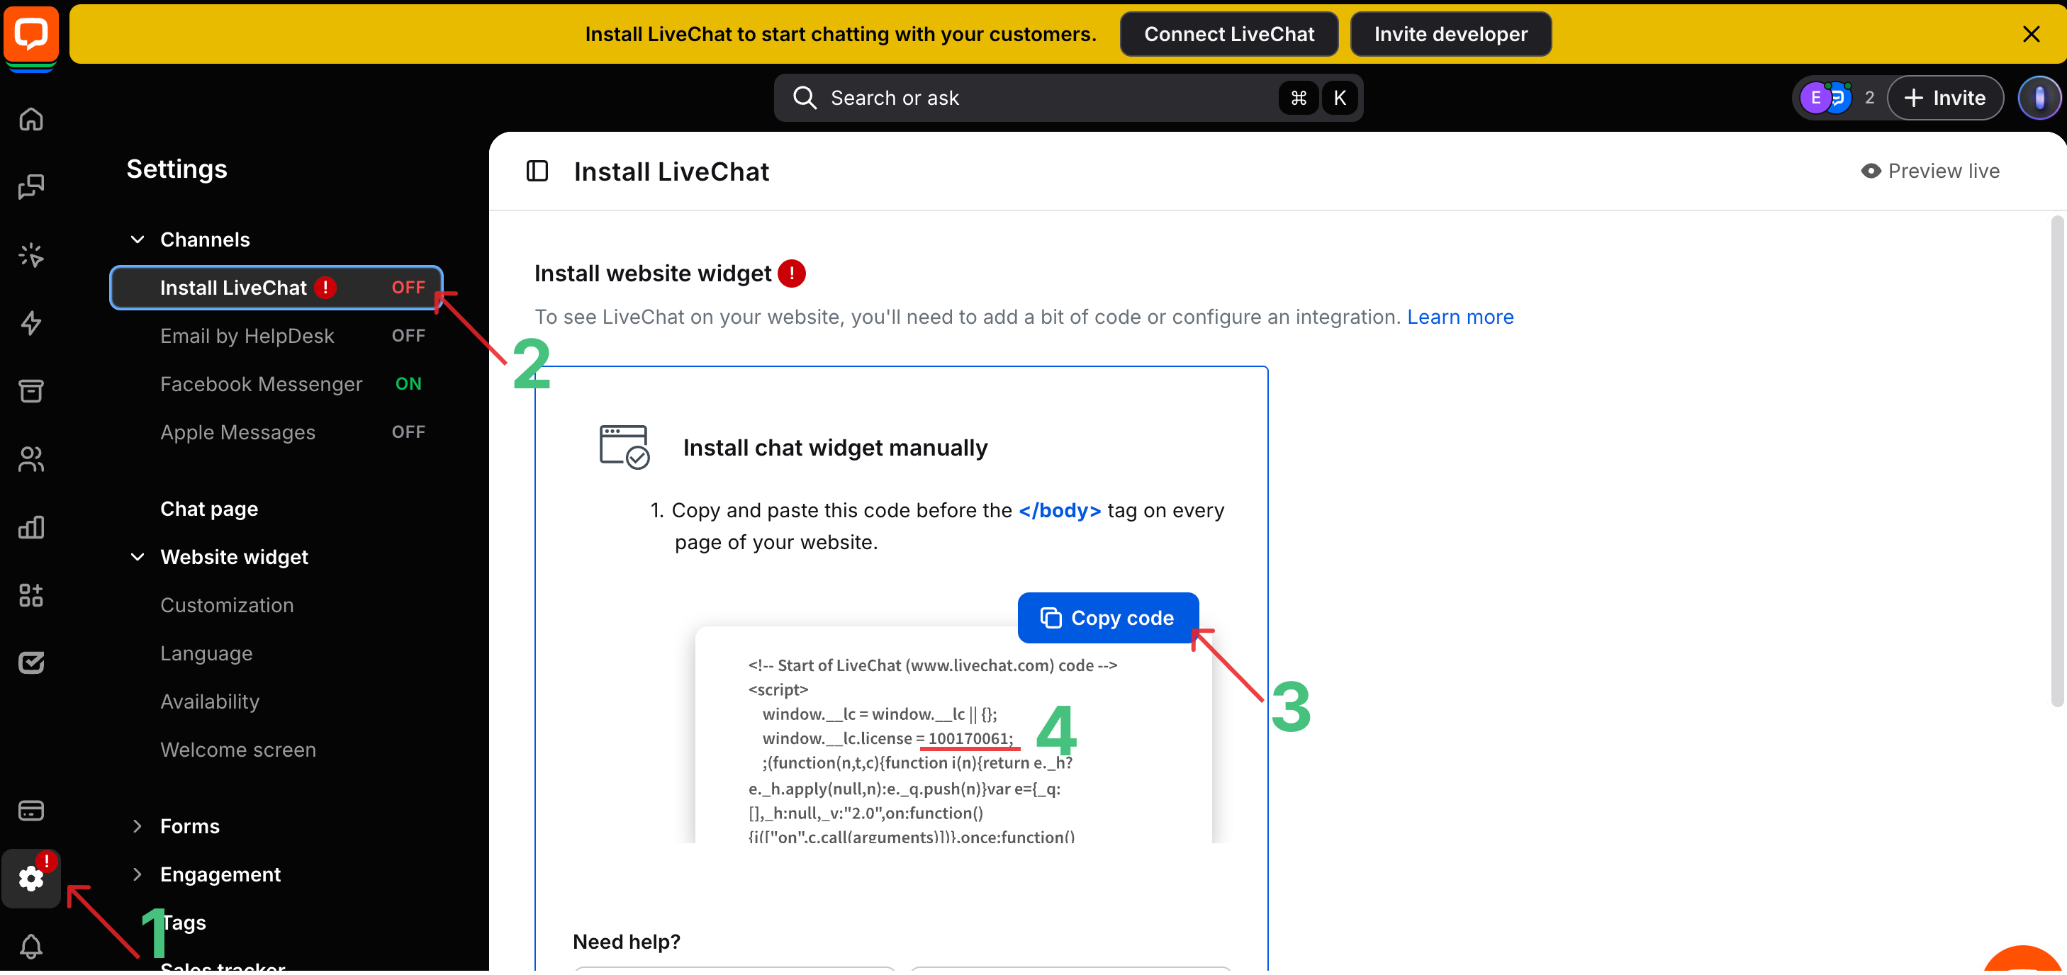
Task: Open the Settings gear icon
Action: [x=30, y=878]
